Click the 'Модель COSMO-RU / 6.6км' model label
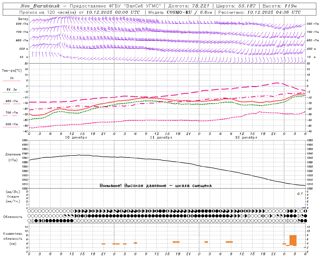Image resolution: width=320 pixels, height=256 pixels. coord(180,12)
